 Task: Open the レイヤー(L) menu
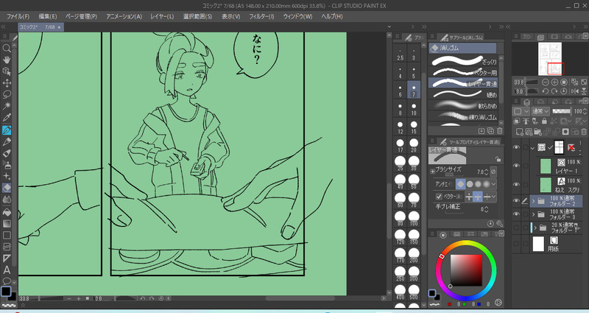tap(162, 16)
